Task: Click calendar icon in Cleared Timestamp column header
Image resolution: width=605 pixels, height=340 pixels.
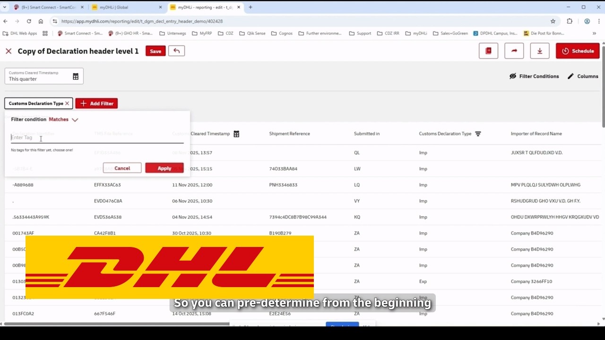Action: [236, 134]
